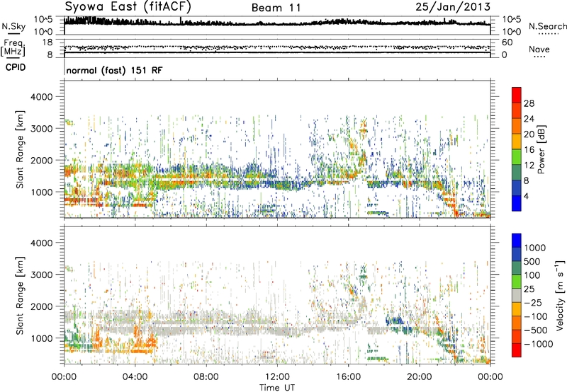Screen dimensions: 567x392
Task: Click the 'Beam 11' label
Action: 276,8
